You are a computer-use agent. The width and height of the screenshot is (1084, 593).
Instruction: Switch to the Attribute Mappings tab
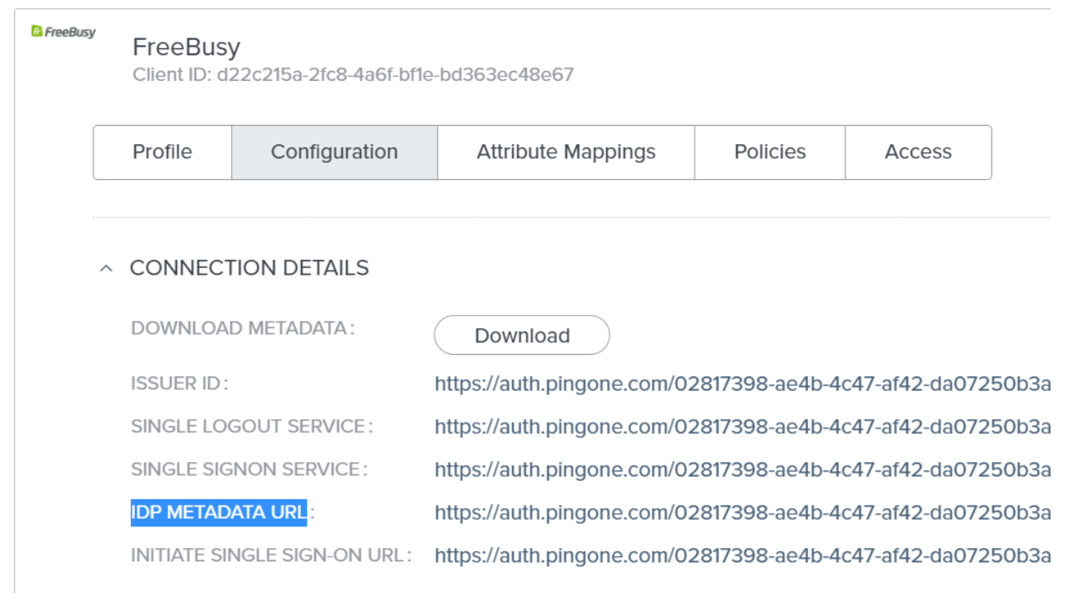[x=566, y=152]
